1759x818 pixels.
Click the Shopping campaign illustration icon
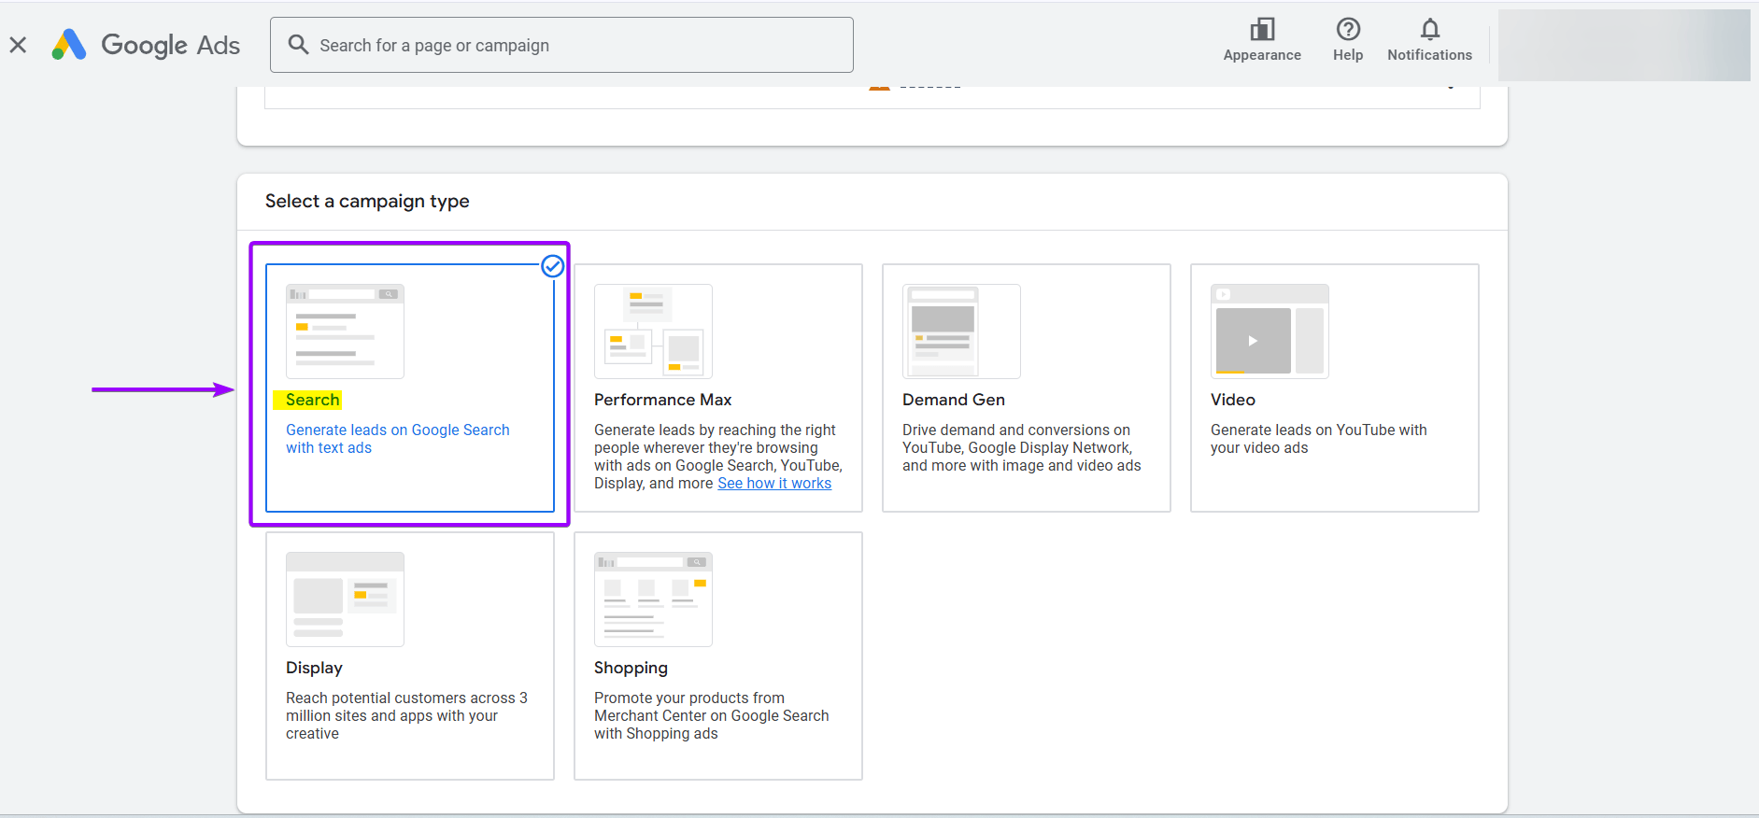[x=653, y=599]
